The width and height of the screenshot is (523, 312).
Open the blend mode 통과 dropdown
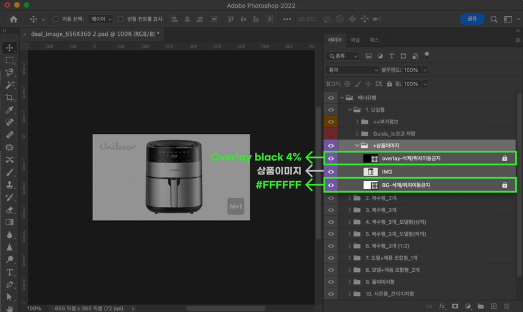pos(352,70)
